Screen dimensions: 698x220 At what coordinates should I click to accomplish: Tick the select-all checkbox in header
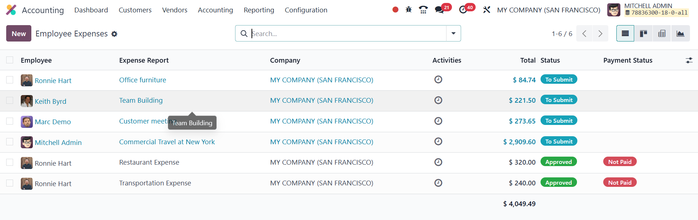coord(10,60)
